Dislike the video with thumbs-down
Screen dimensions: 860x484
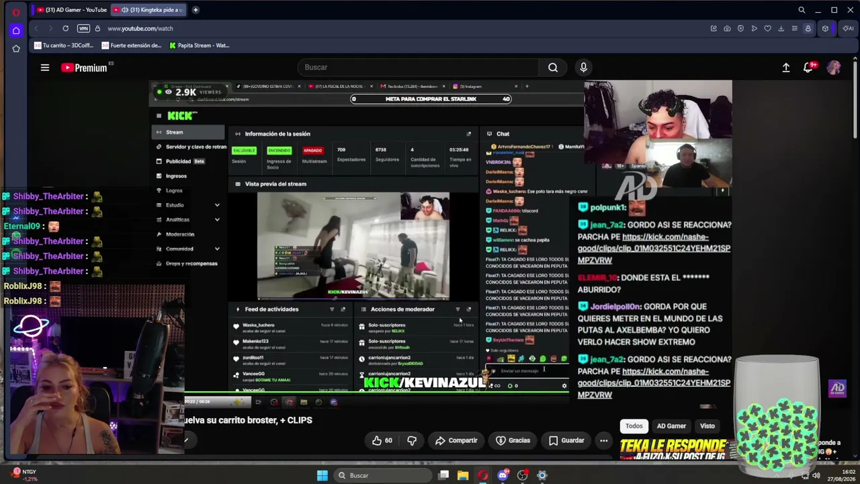pyautogui.click(x=412, y=440)
